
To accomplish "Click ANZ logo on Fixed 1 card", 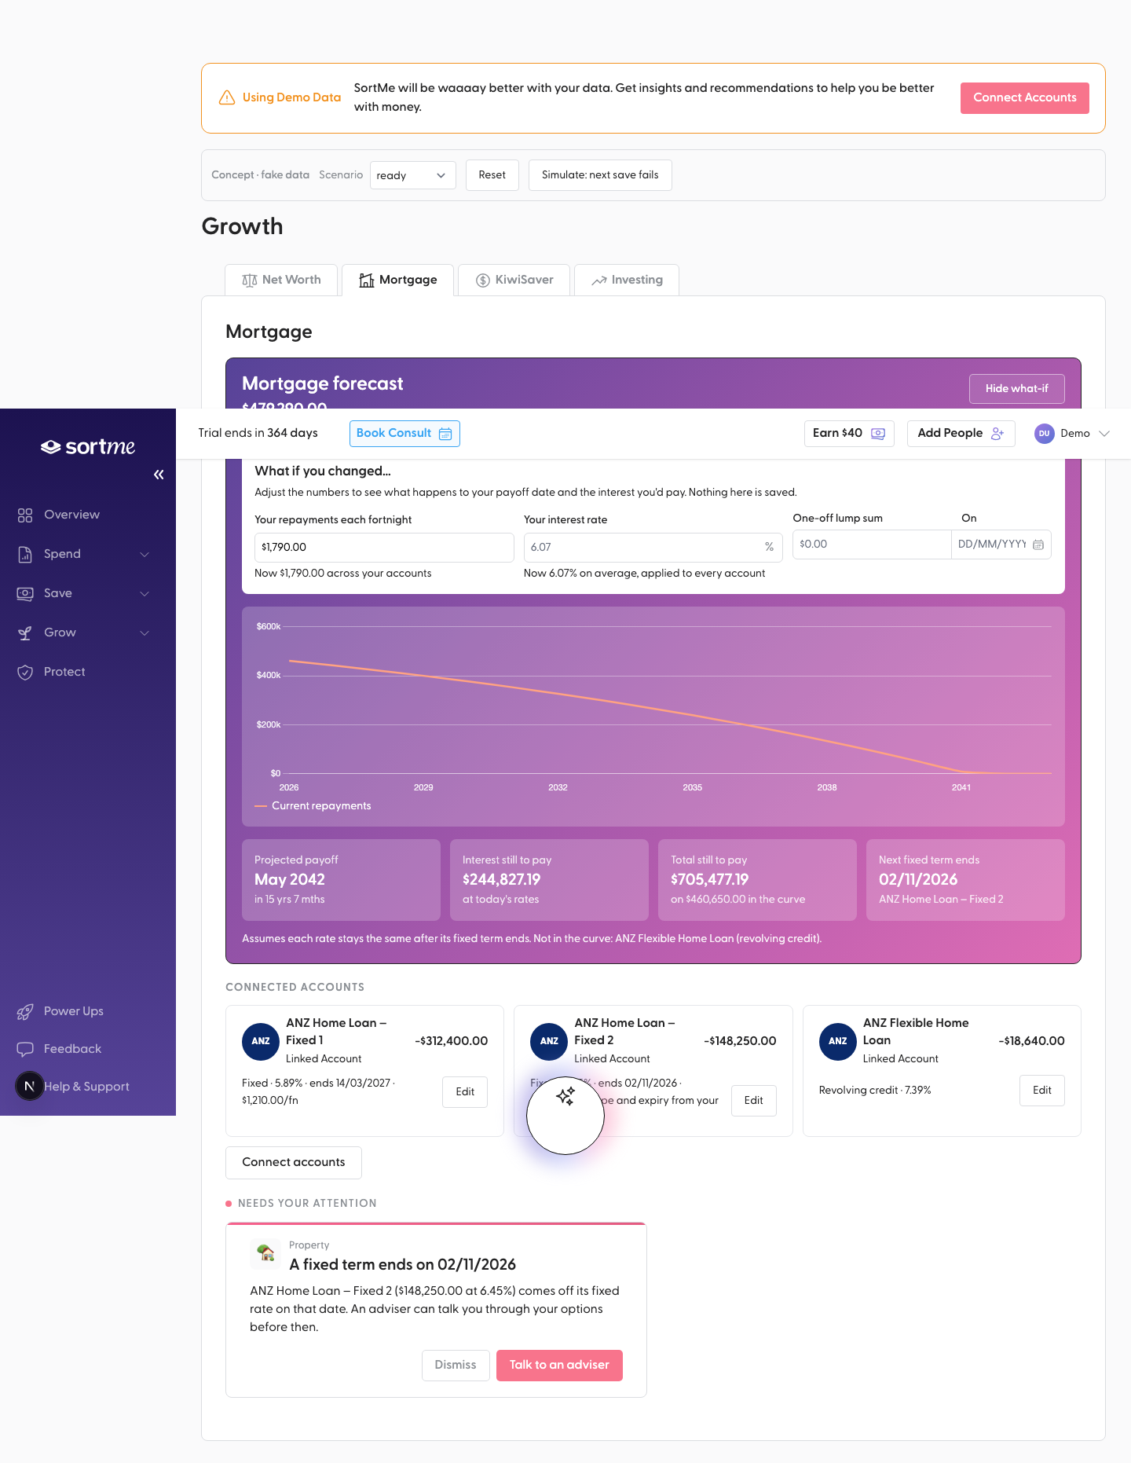I will pos(261,1041).
